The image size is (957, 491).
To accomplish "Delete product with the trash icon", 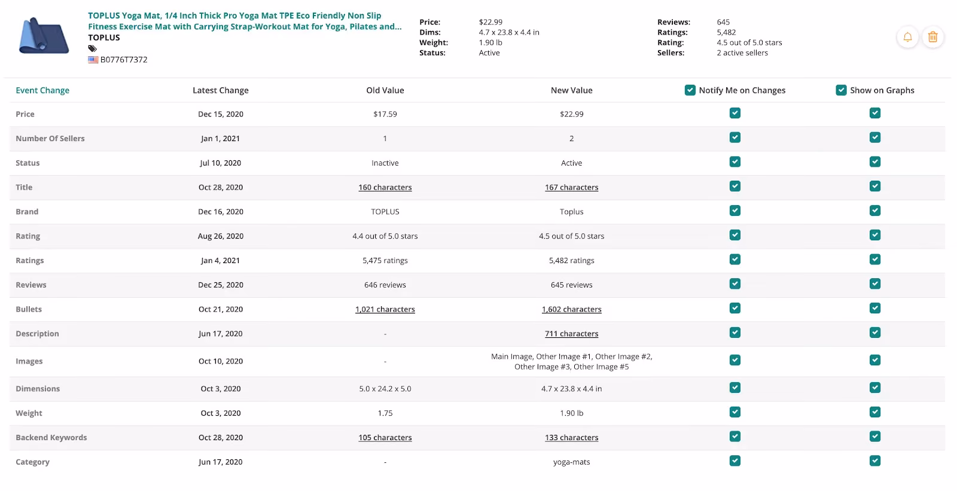I will coord(932,37).
